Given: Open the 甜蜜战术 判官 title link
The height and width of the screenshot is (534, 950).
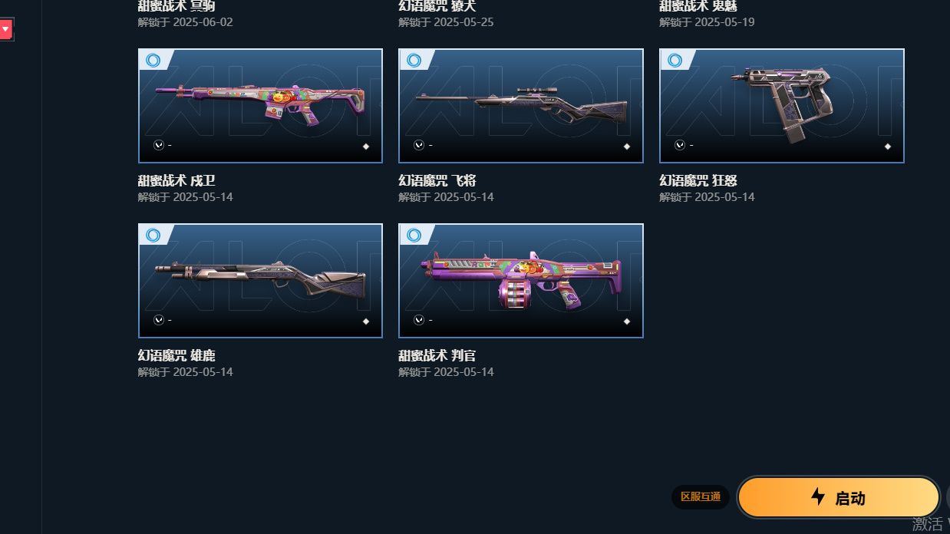Looking at the screenshot, I should (x=437, y=356).
